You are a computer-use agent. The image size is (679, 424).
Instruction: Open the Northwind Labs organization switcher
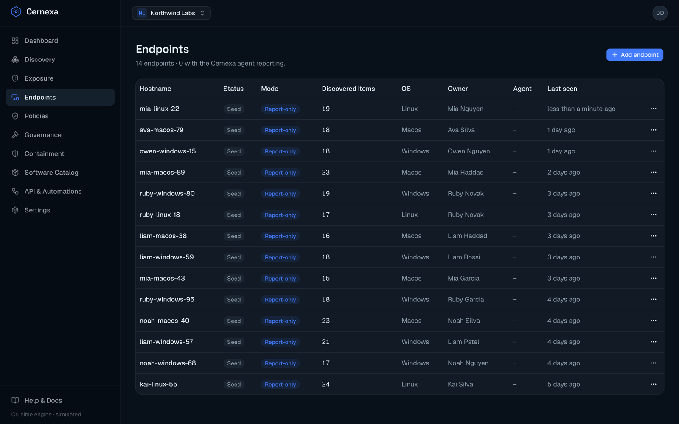171,13
